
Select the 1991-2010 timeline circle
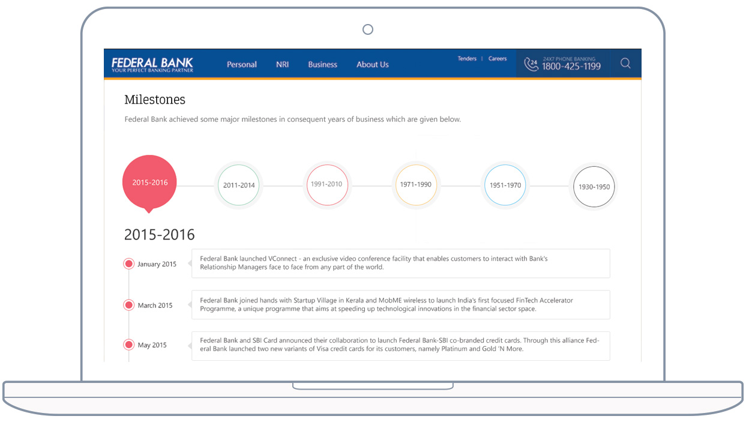point(326,184)
